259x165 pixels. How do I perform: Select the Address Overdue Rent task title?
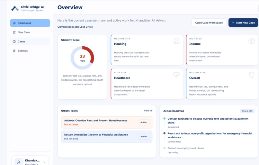pos(96,121)
